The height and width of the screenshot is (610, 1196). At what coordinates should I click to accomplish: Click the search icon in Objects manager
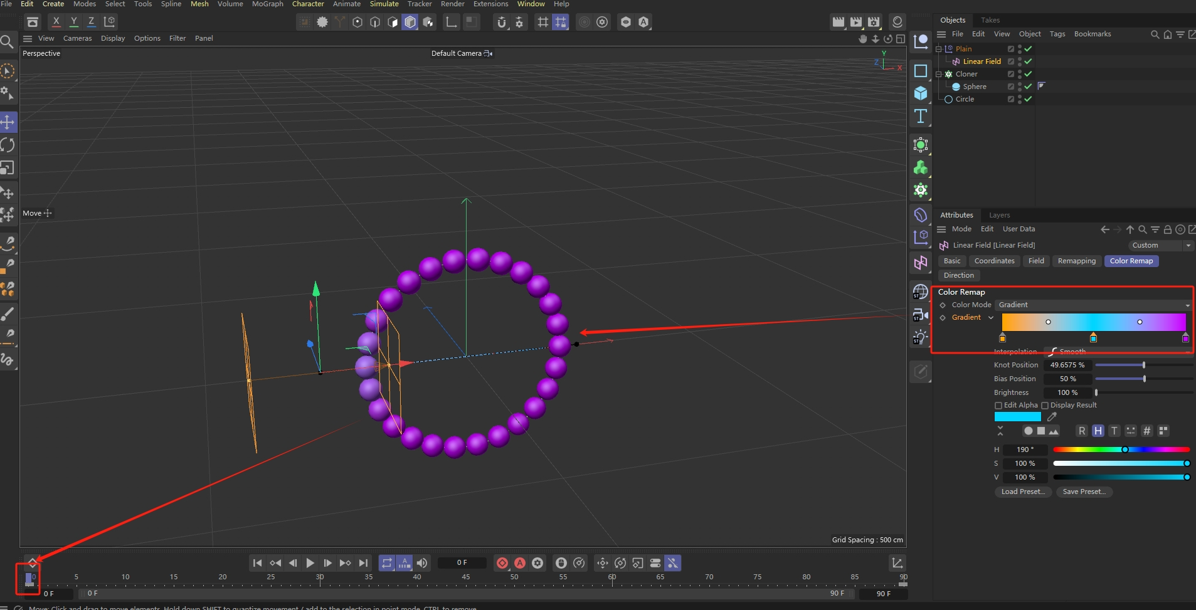pyautogui.click(x=1155, y=34)
